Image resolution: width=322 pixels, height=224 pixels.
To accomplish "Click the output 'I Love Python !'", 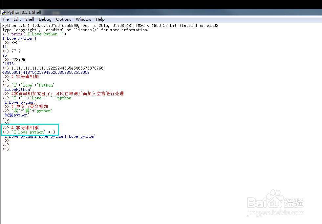I will click(19, 38).
